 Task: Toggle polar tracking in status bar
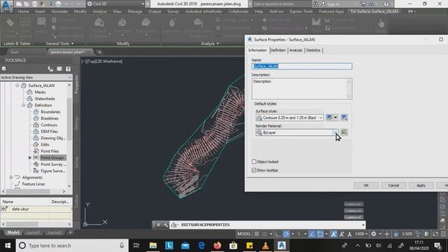286,234
